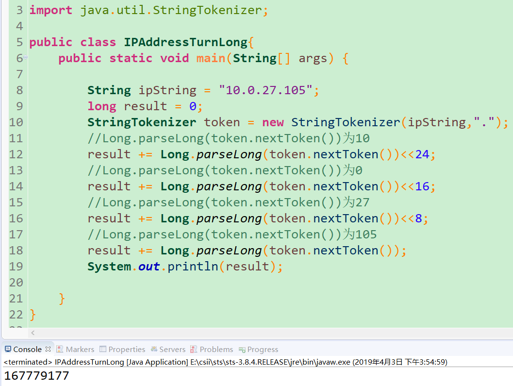Click the comment ending with 为105

coord(232,235)
